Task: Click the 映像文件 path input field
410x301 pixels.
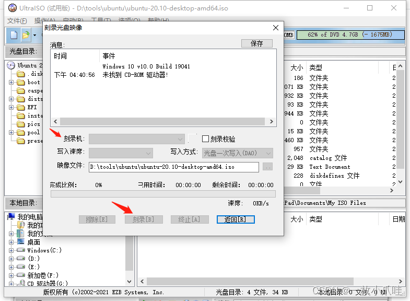Action: (x=174, y=167)
